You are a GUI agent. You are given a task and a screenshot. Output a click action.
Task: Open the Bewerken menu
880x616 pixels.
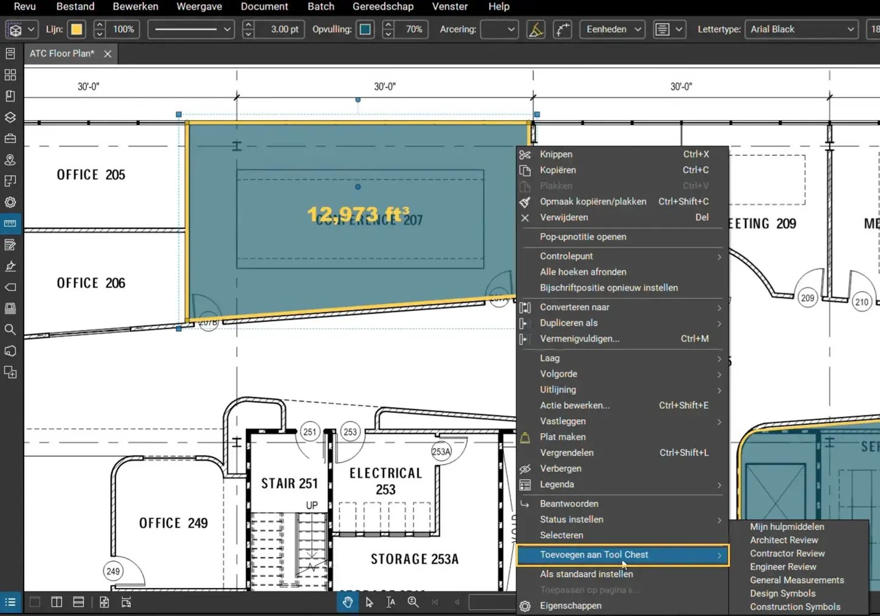coord(136,7)
